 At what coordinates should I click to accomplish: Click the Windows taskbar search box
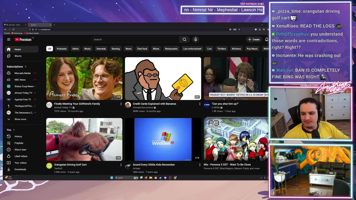[126, 178]
